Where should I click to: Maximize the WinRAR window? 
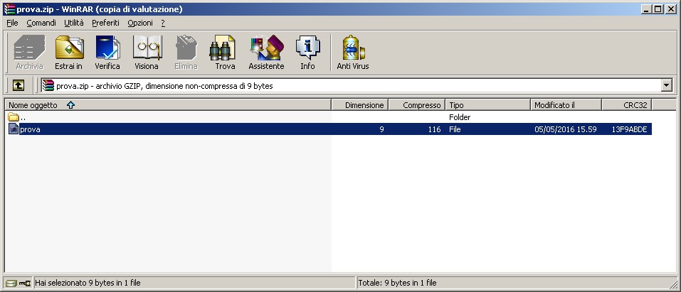(658, 9)
